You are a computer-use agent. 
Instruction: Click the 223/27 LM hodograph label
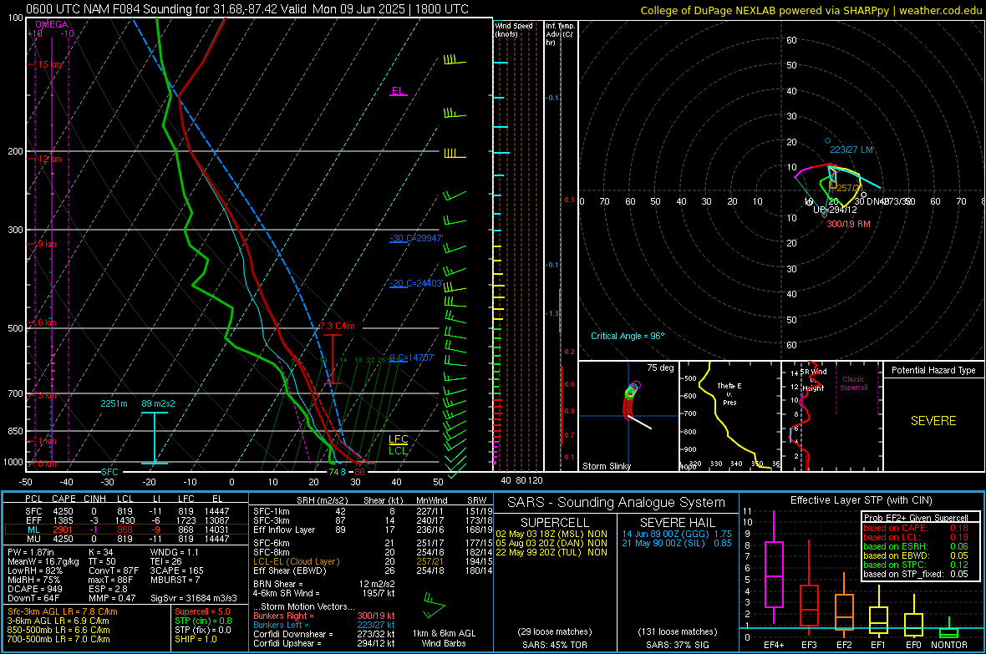[x=851, y=150]
